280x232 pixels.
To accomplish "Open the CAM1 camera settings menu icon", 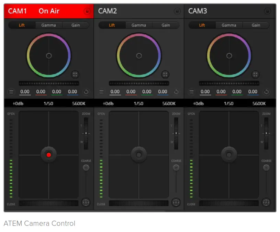I will point(11,92).
